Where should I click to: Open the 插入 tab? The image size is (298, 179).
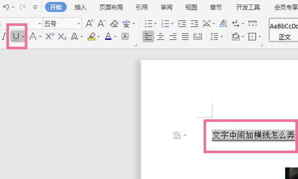point(80,7)
